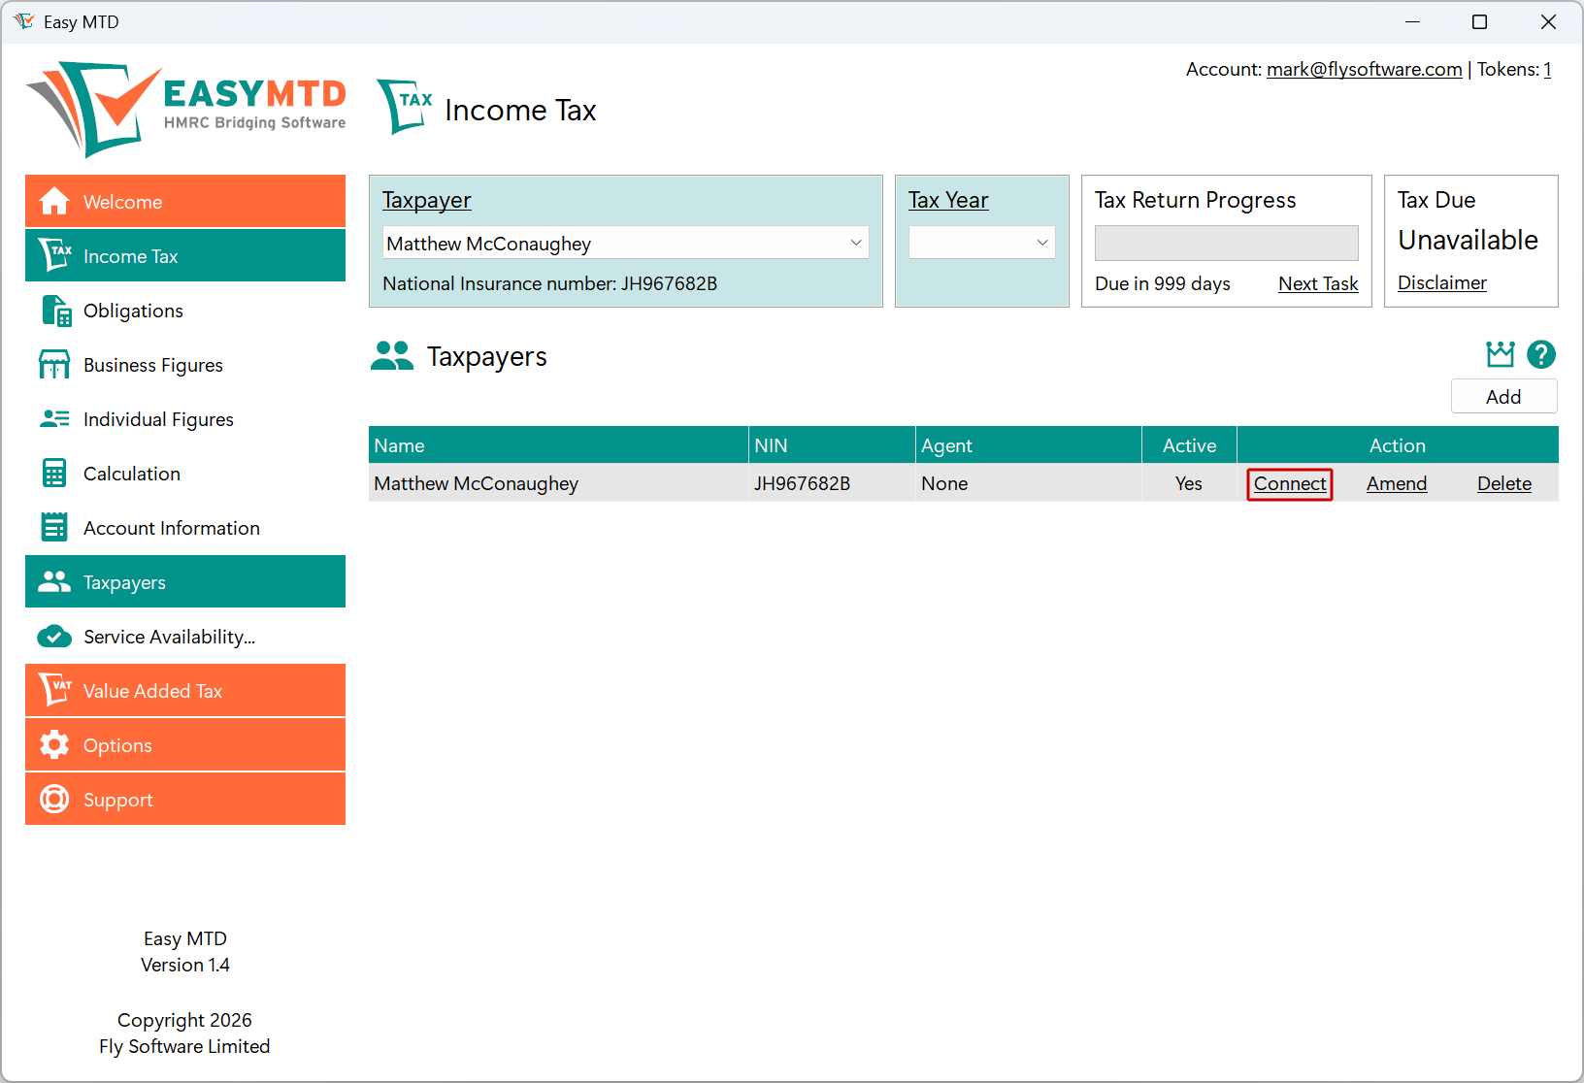Click the Tax Return Progress bar
Image resolution: width=1584 pixels, height=1083 pixels.
[1227, 244]
